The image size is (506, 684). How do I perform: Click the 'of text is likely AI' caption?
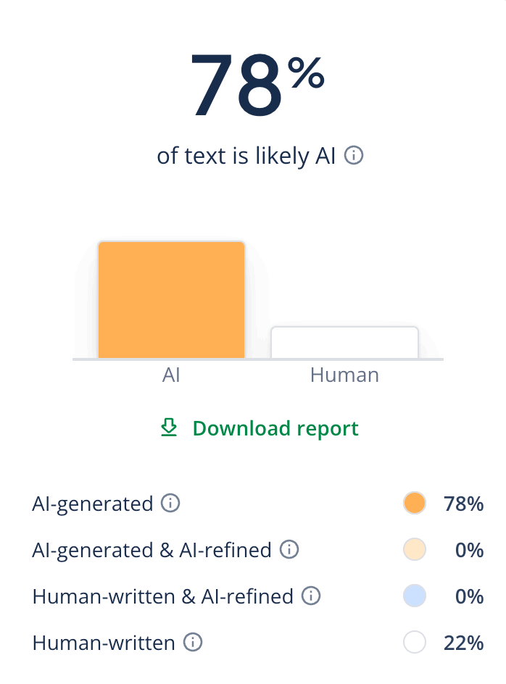coord(246,156)
